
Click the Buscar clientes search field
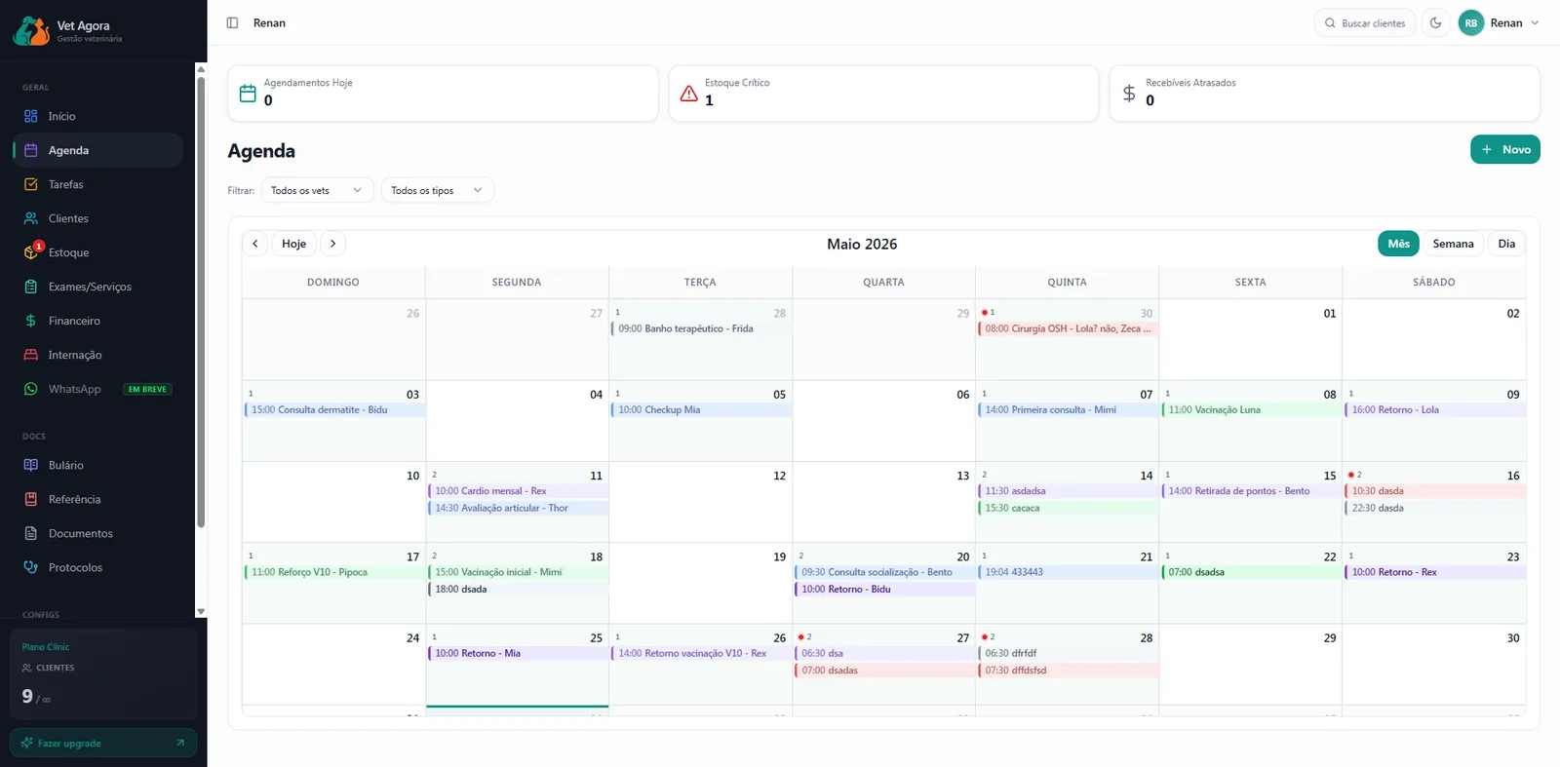tap(1364, 22)
